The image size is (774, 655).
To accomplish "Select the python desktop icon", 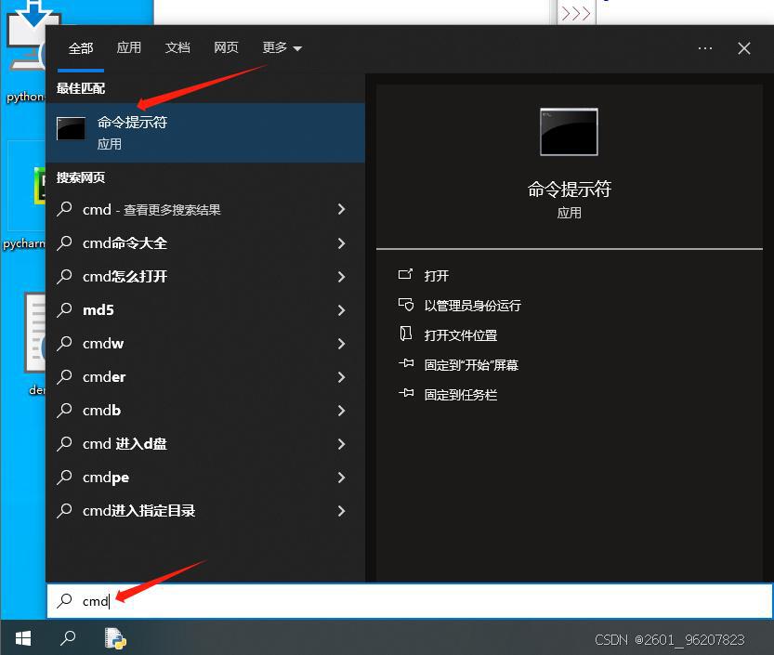I will click(26, 53).
